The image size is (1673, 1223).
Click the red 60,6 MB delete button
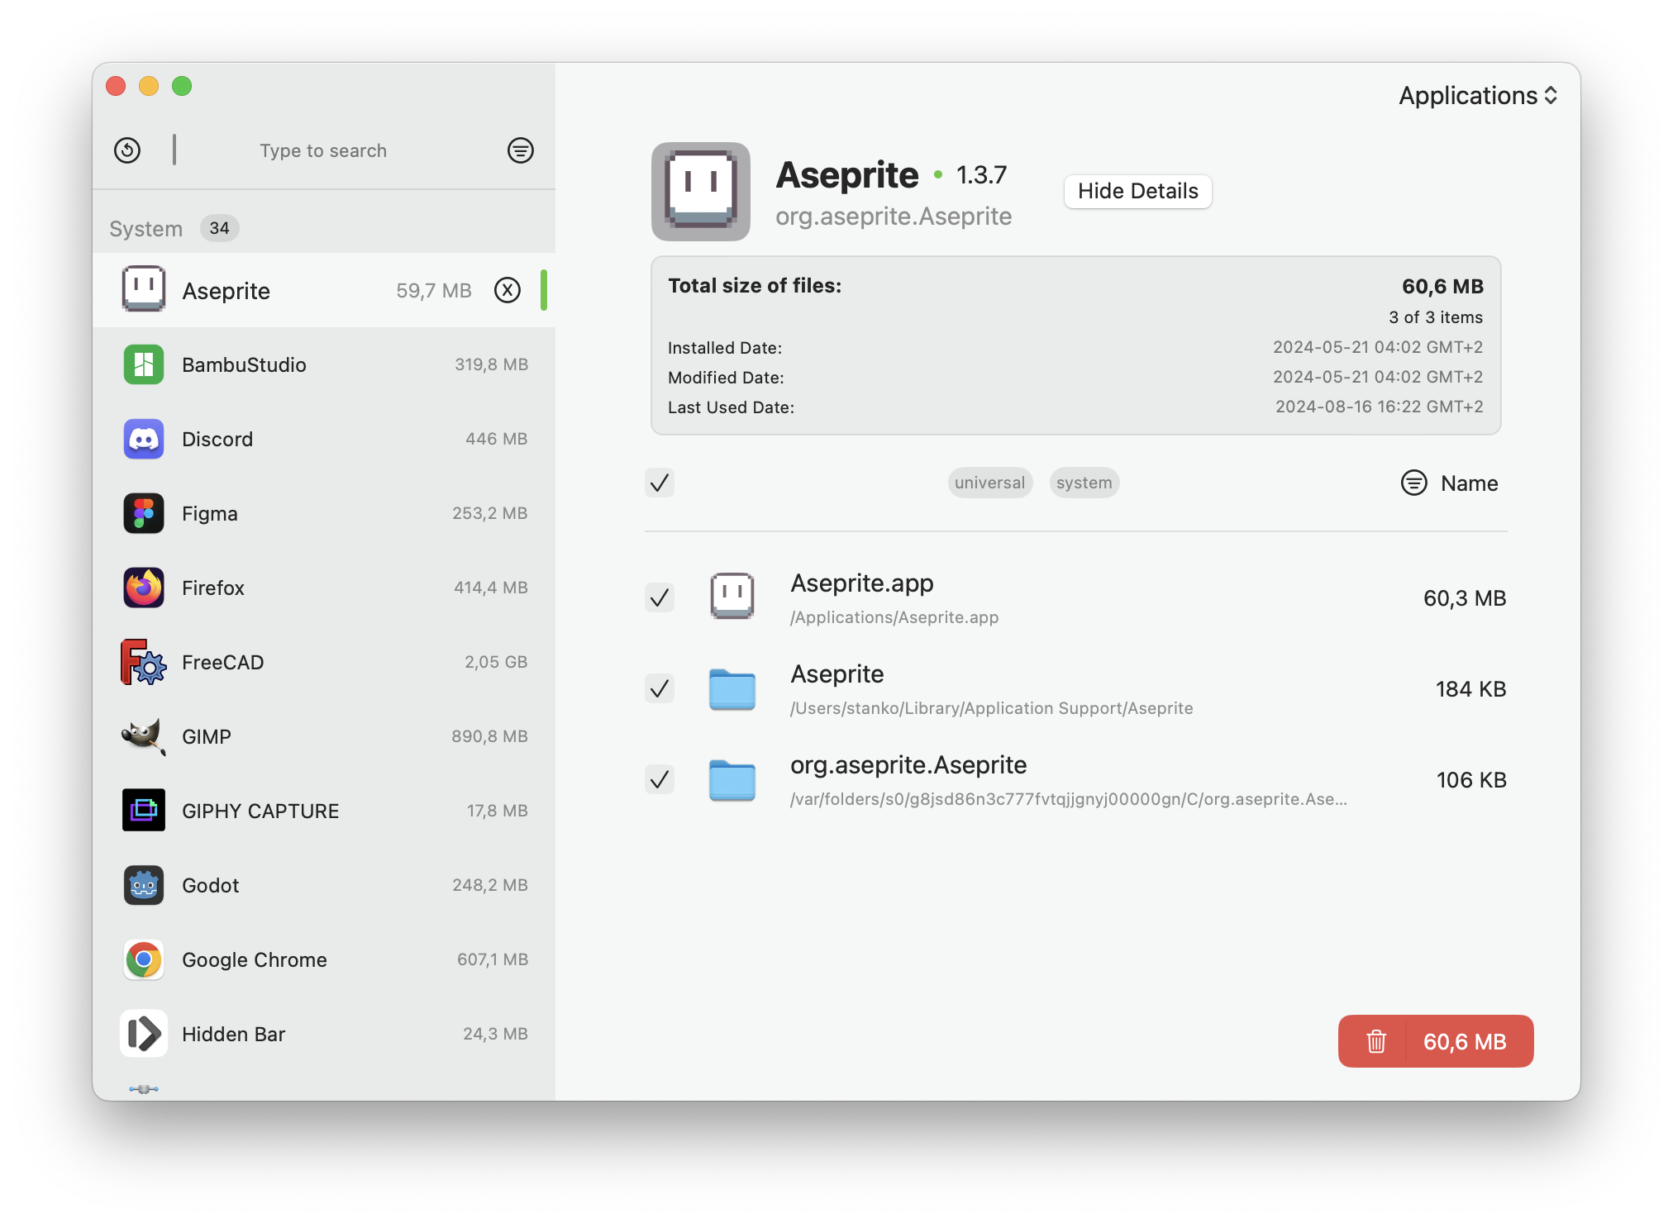(1436, 1041)
